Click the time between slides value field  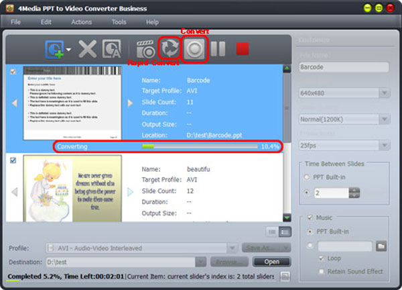332,193
